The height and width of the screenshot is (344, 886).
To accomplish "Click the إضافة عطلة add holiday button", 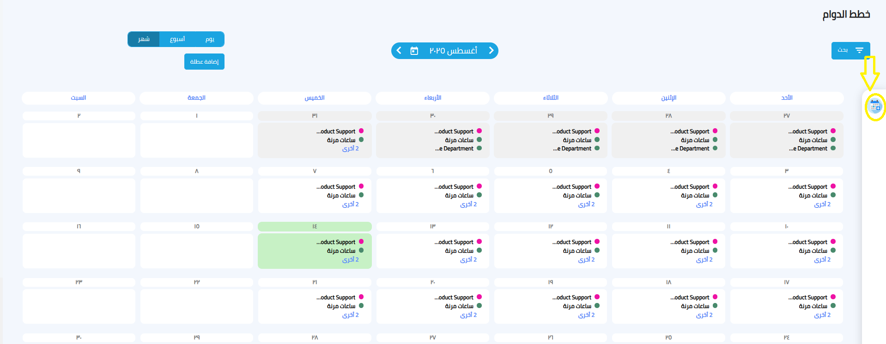I will 204,61.
